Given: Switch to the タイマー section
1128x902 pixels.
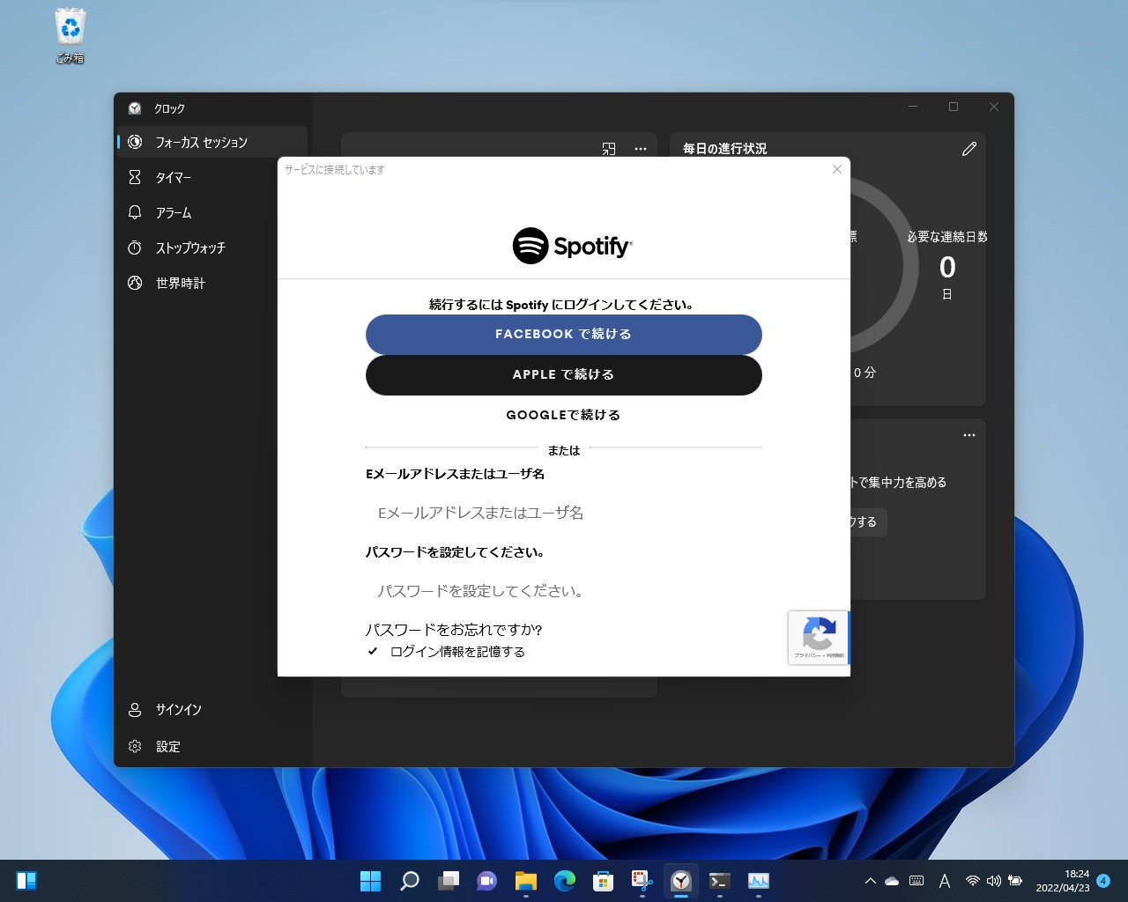Looking at the screenshot, I should click(212, 177).
